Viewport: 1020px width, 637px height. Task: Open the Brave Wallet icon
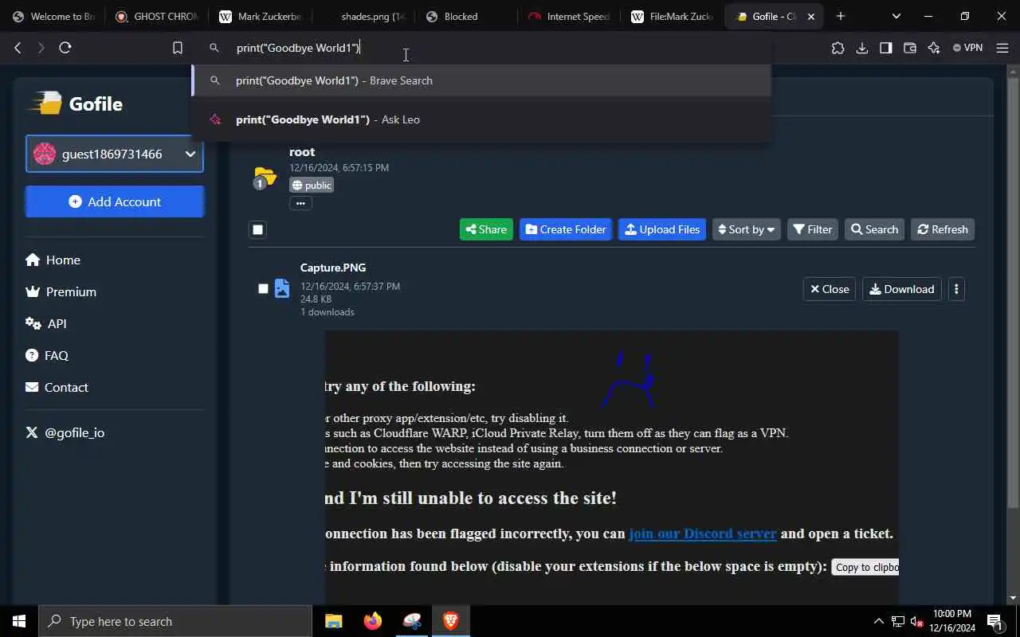(909, 48)
